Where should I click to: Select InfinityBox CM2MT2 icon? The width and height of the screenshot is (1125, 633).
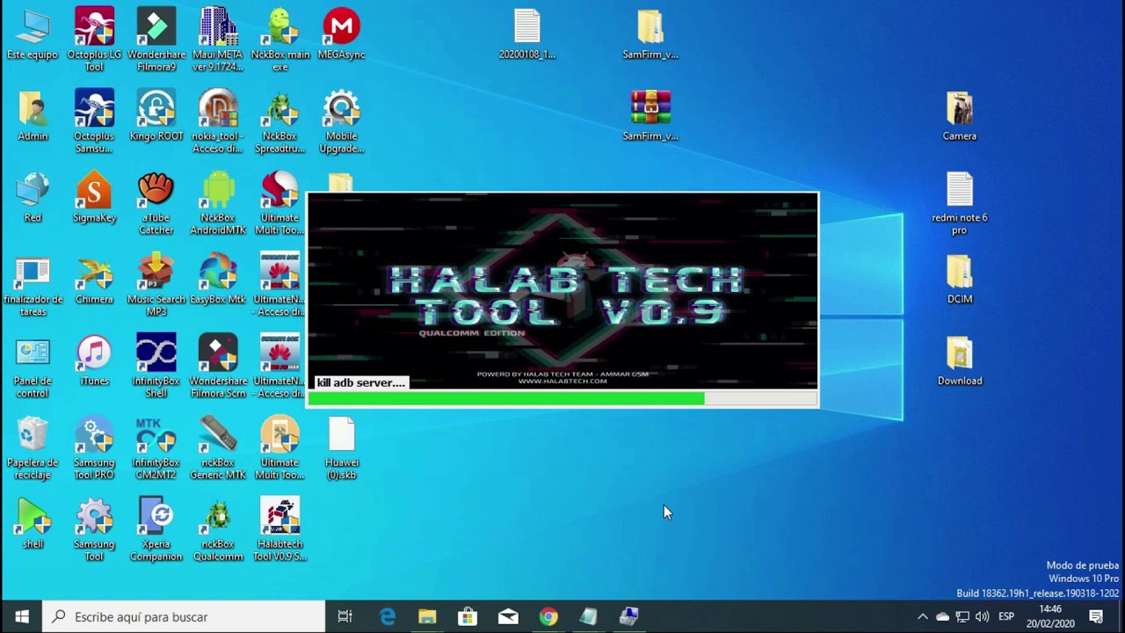pos(156,447)
